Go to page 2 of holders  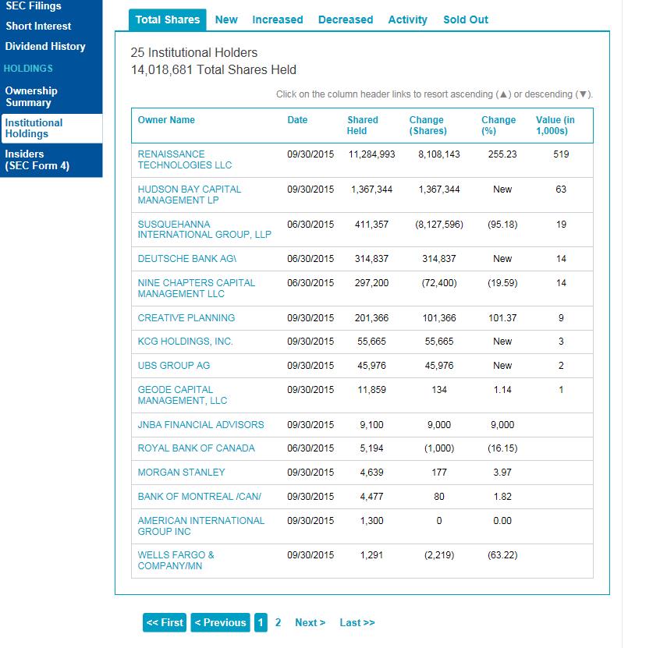[279, 622]
